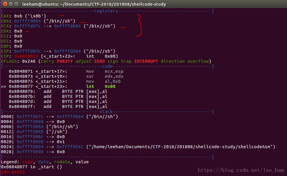Click the code section header
Image resolution: width=287 pixels, height=176 pixels.
coord(107,66)
